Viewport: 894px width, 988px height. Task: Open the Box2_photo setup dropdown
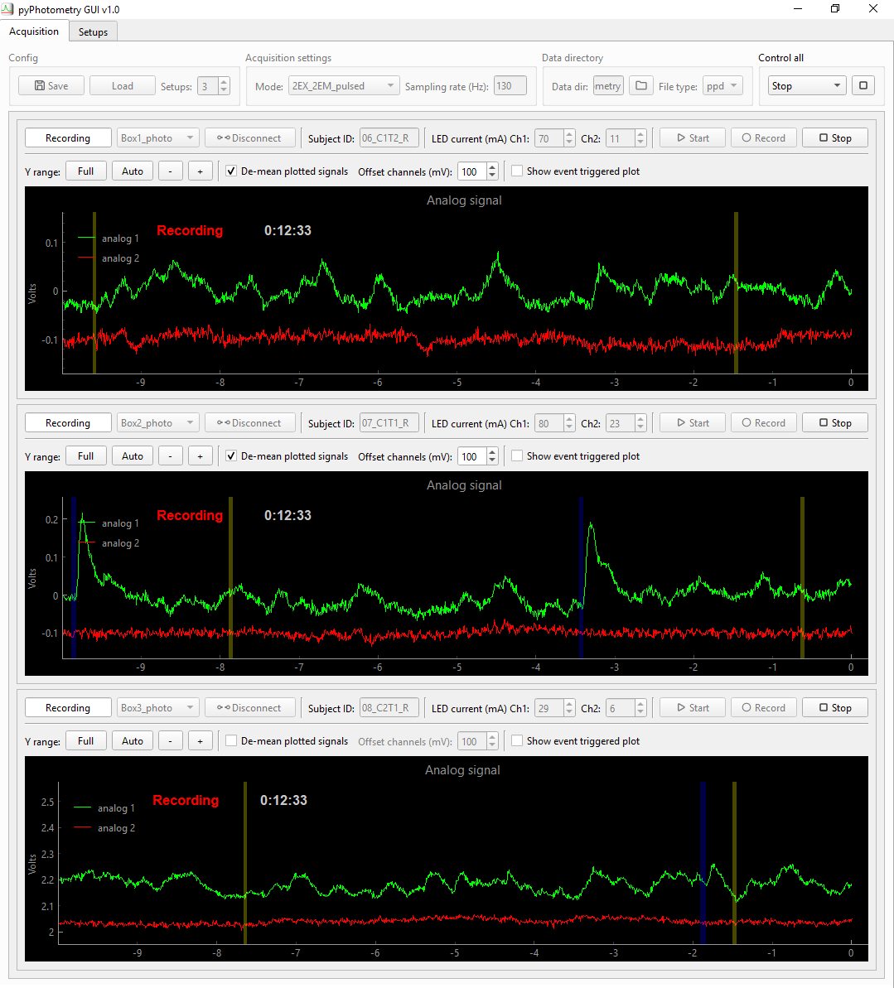pyautogui.click(x=157, y=423)
